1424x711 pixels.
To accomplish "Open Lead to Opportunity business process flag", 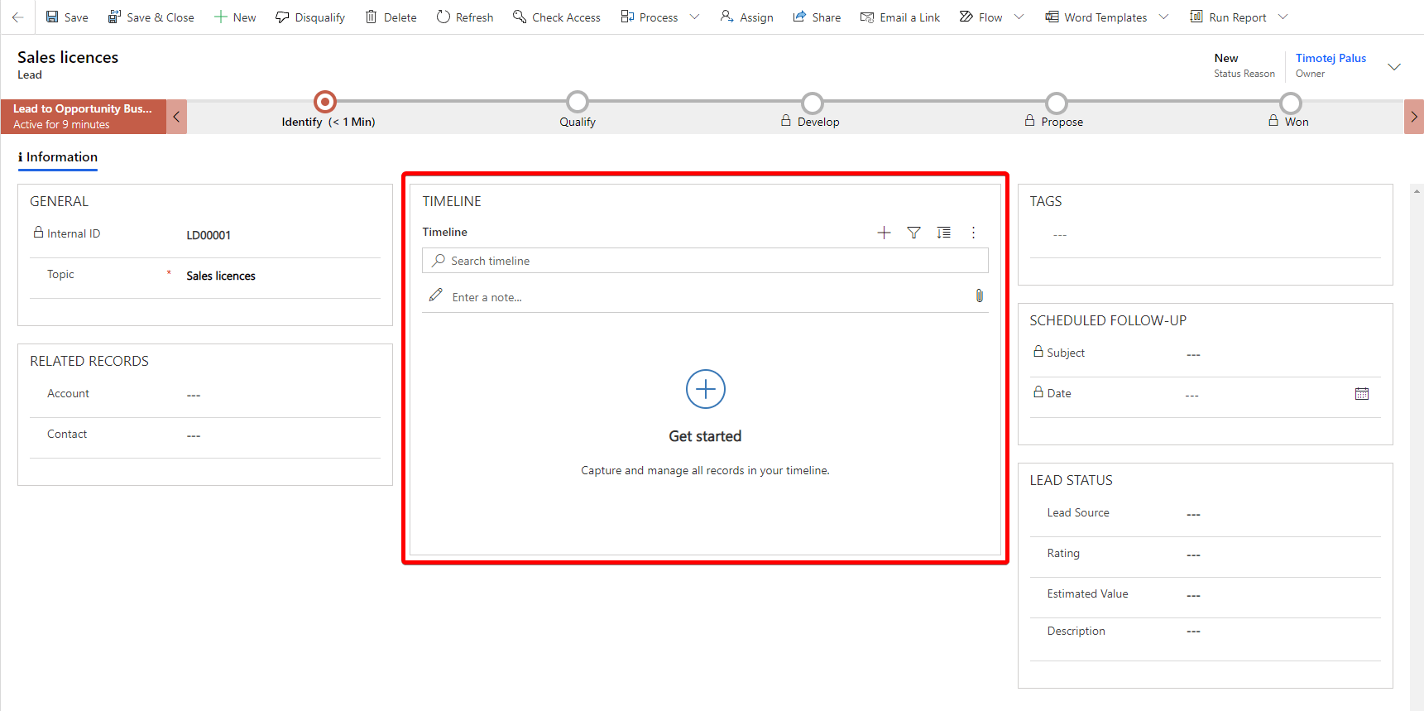I will 83,117.
